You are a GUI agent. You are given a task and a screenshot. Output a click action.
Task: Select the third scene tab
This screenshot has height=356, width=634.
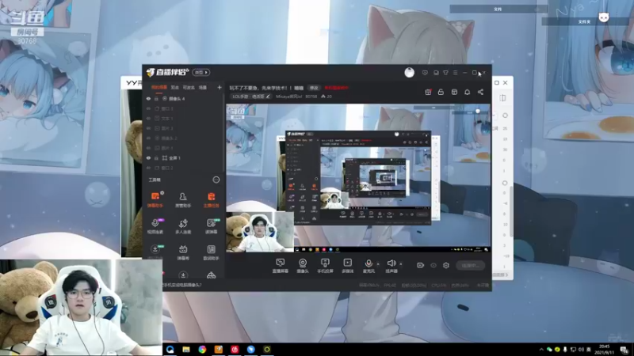(189, 87)
